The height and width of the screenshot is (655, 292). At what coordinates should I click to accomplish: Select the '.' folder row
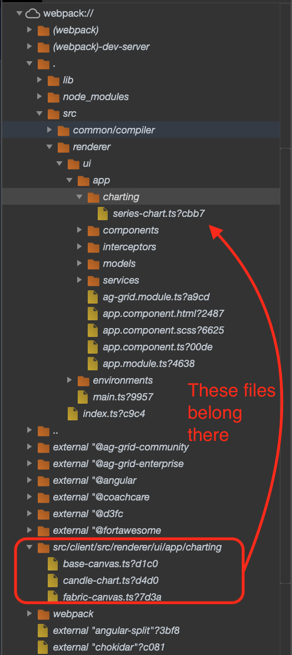[x=141, y=63]
